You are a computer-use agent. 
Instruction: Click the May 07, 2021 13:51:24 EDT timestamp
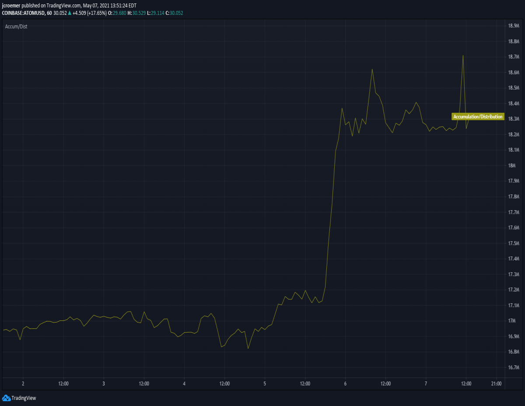click(x=110, y=6)
